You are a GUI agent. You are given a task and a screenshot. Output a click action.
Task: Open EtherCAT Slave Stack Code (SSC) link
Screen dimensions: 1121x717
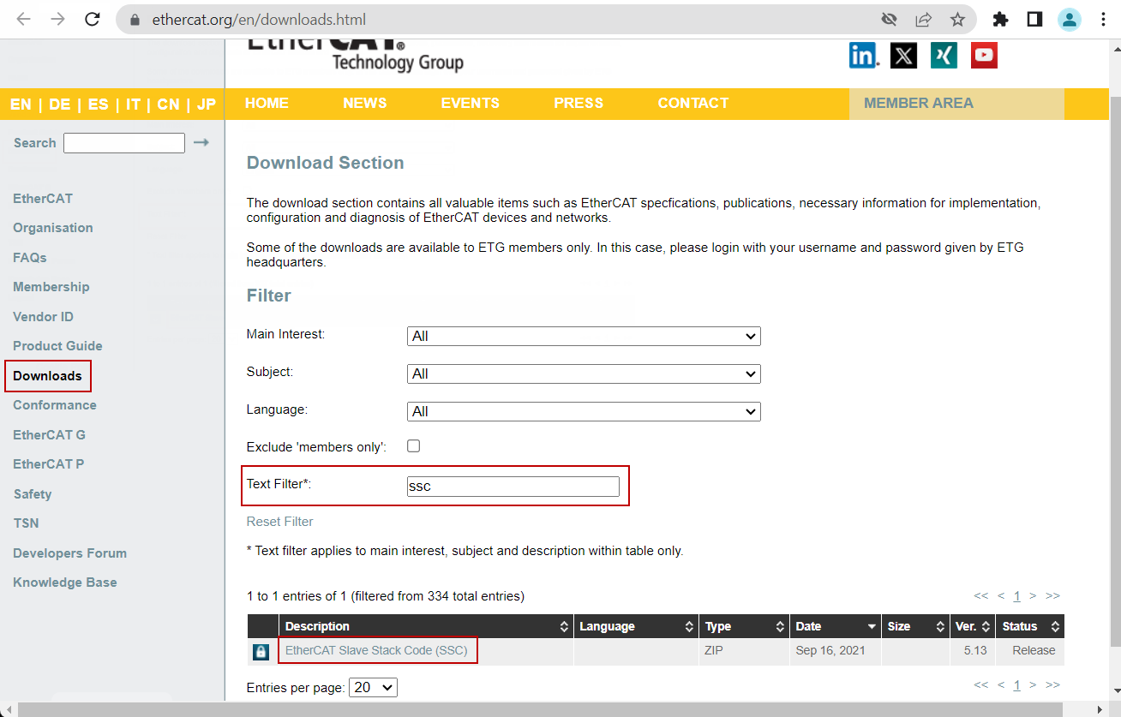tap(376, 650)
